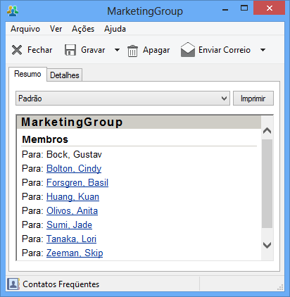Click the MarketingGroup title bar group icon
The height and width of the screenshot is (297, 290).
[x=13, y=11]
